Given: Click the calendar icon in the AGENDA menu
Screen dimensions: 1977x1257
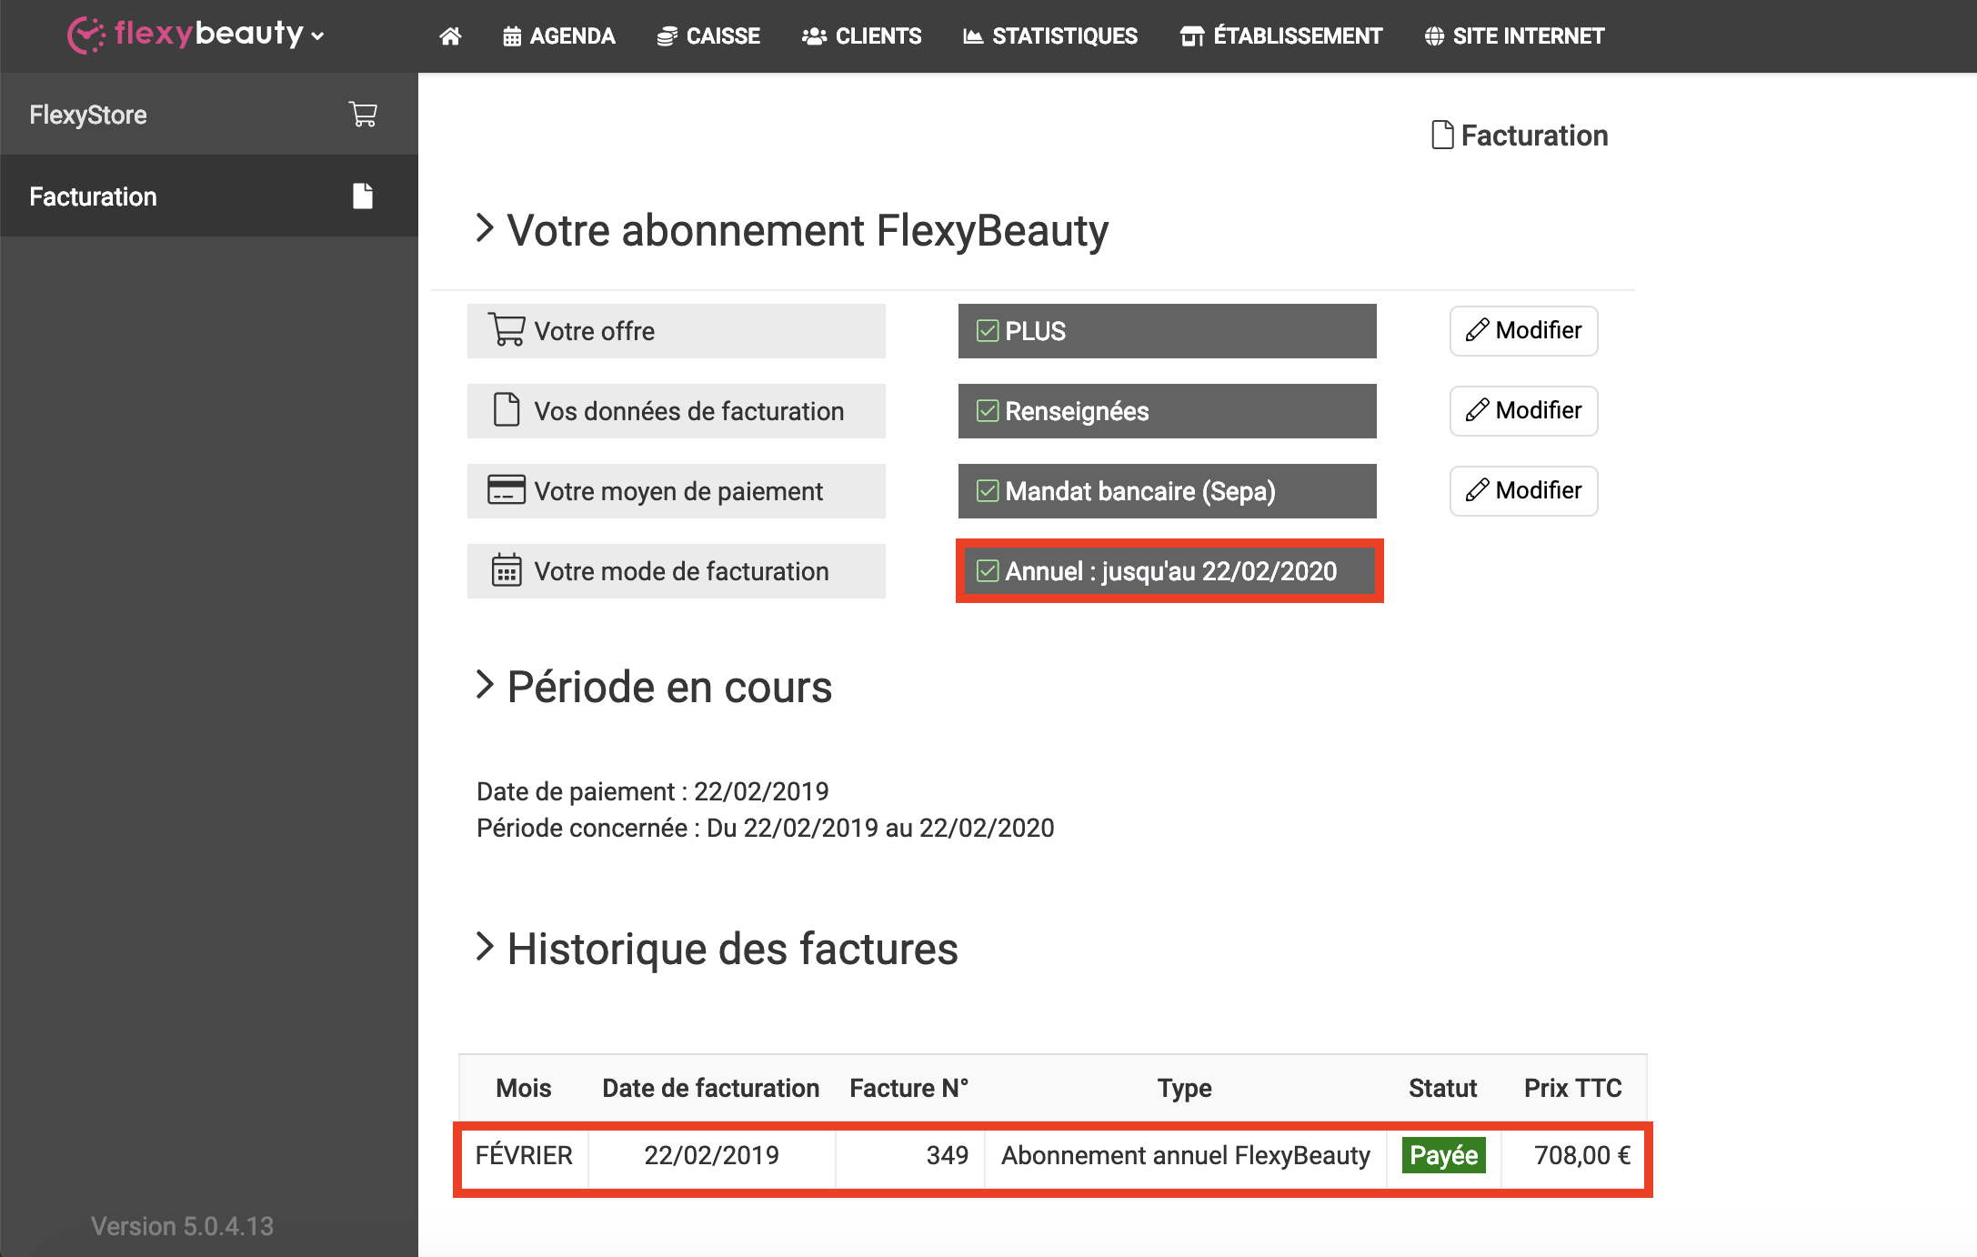Looking at the screenshot, I should 512,36.
